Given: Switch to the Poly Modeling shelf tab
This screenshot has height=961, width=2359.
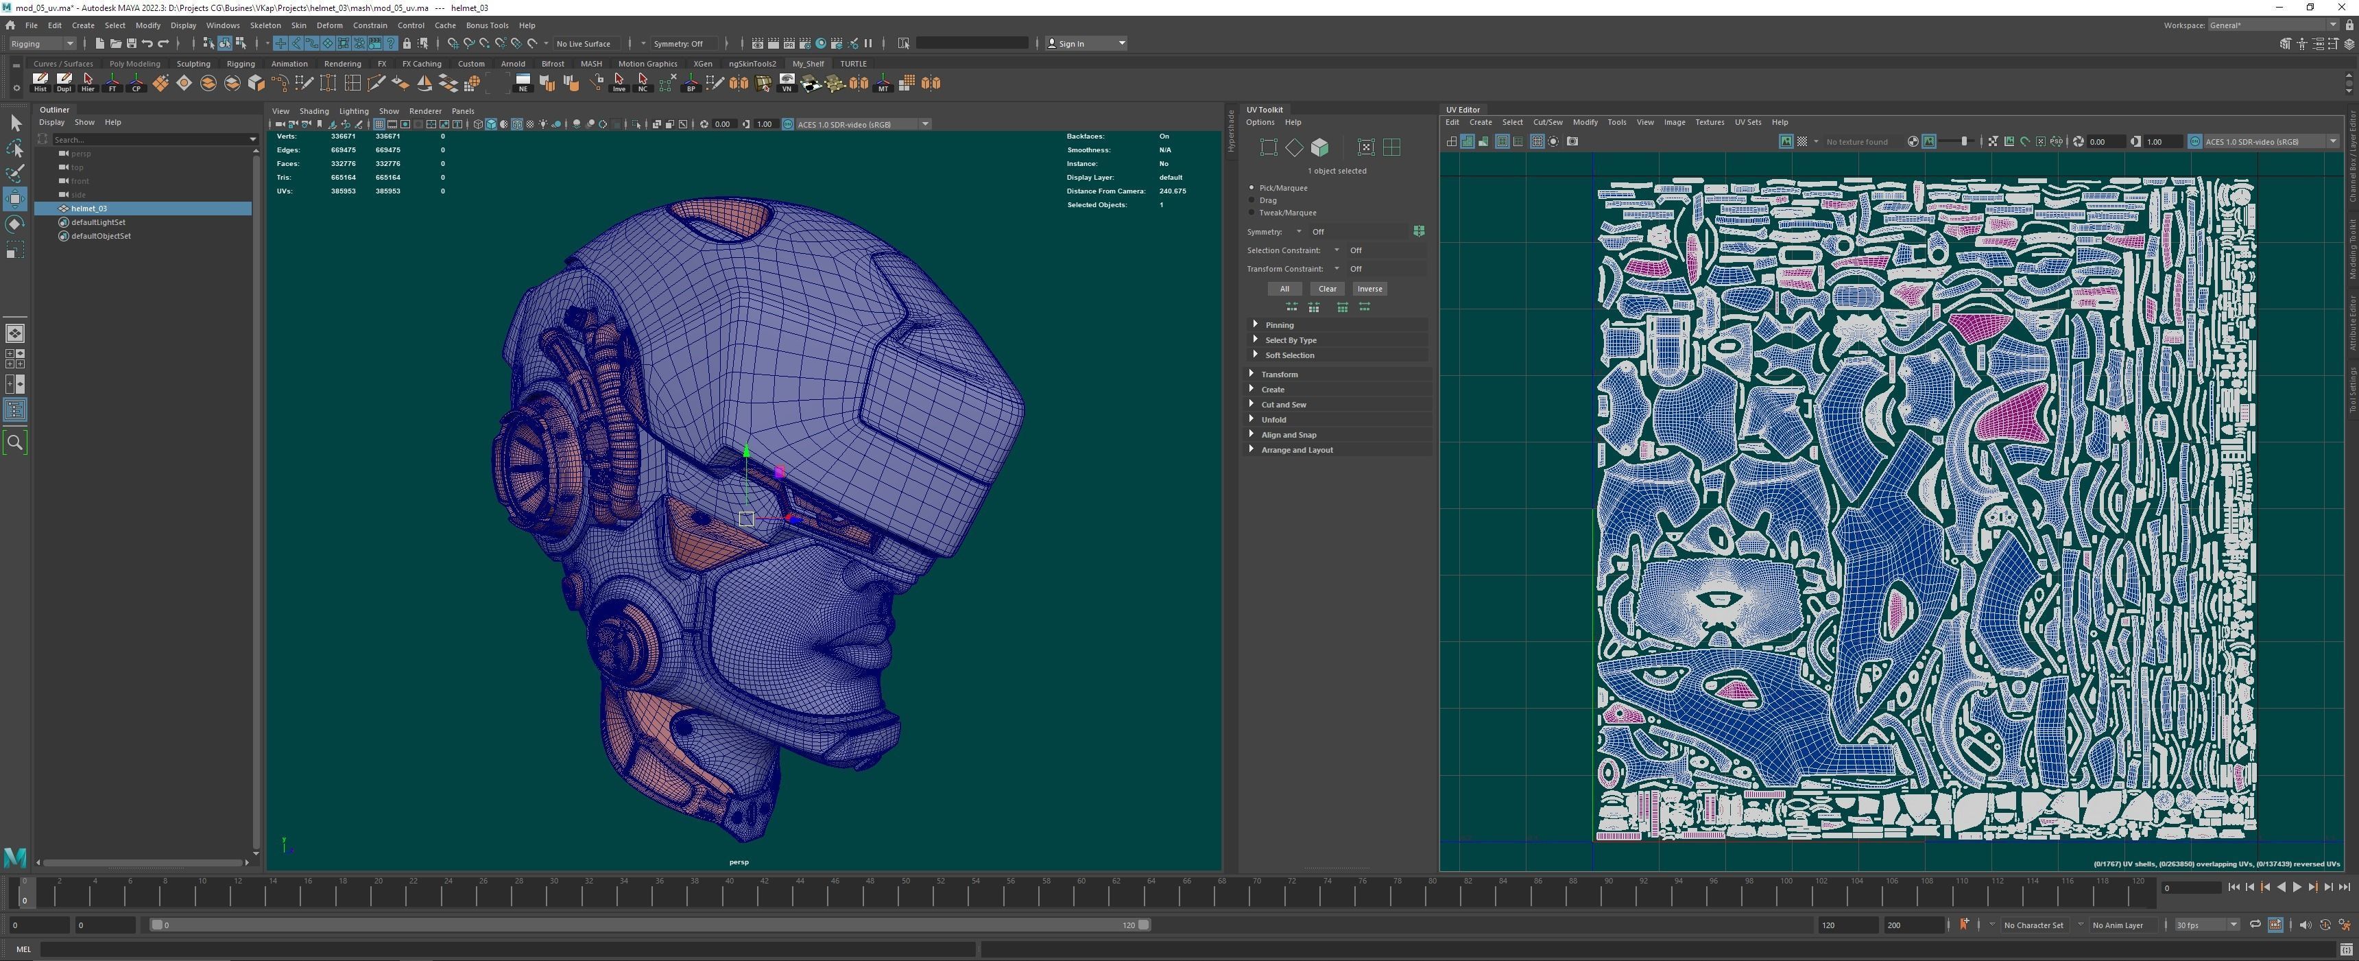Looking at the screenshot, I should pos(134,64).
